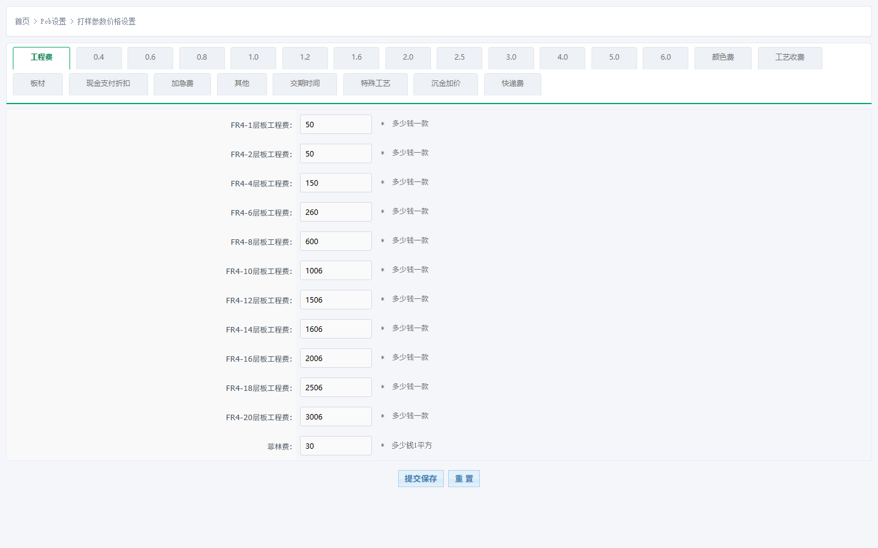Open the 沉金加价 tab

(x=446, y=84)
